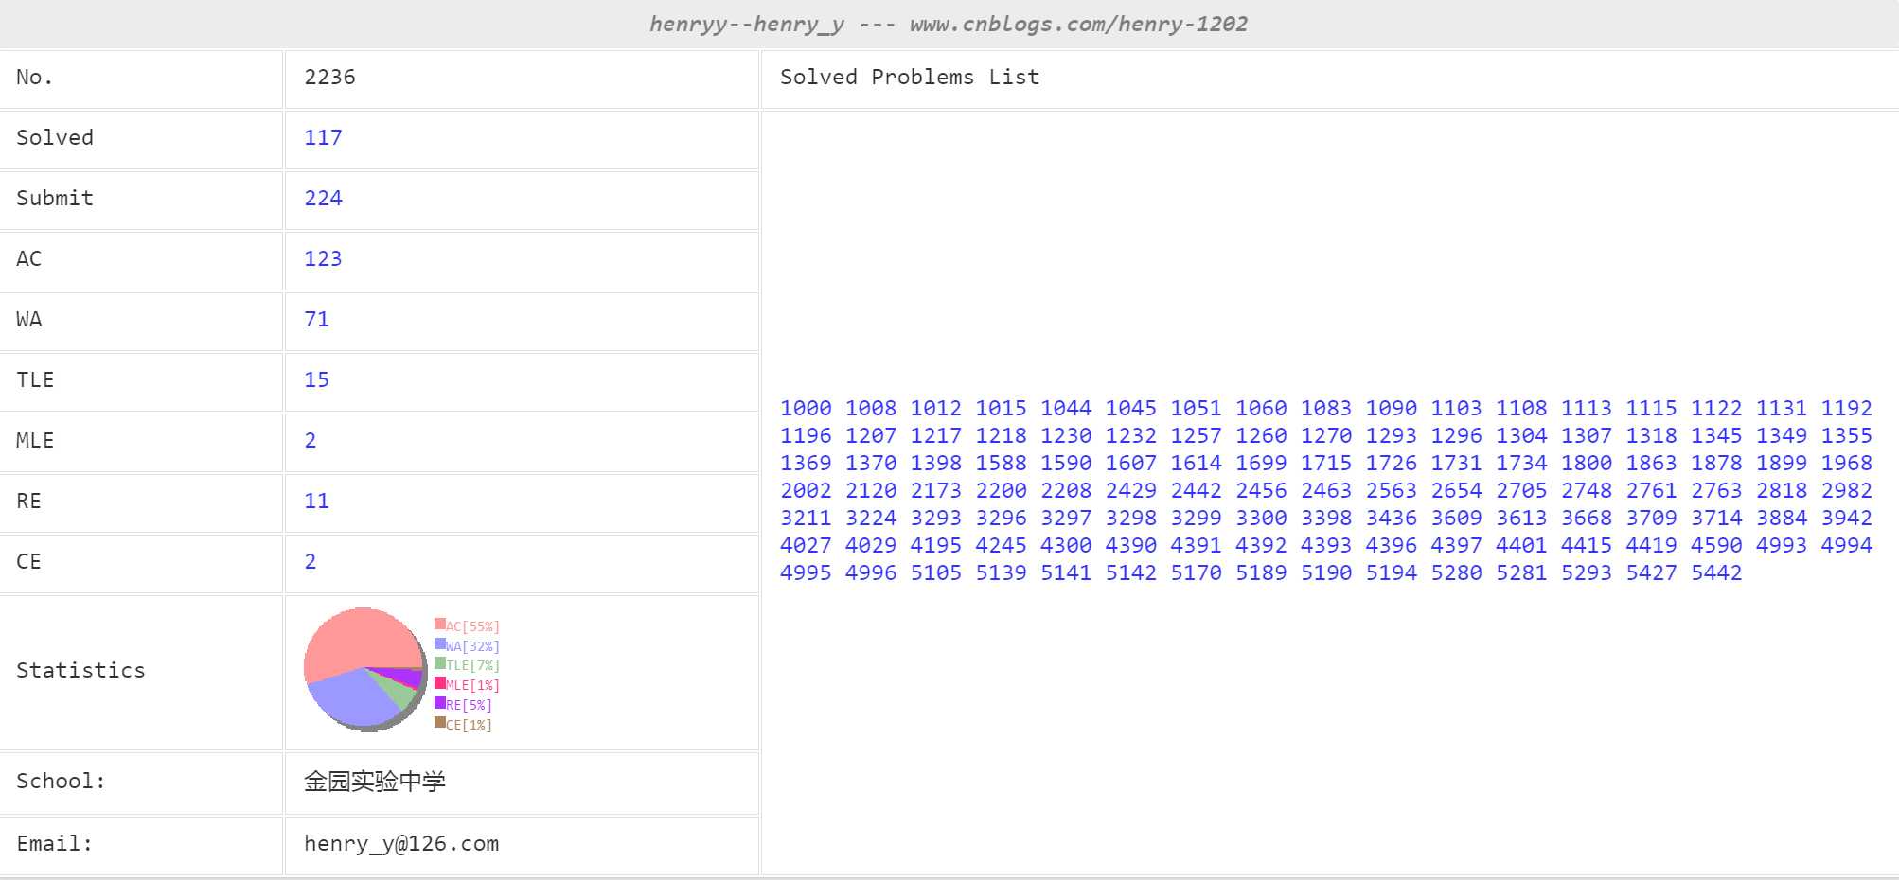Click the RE[5%] legend swatch

440,702
